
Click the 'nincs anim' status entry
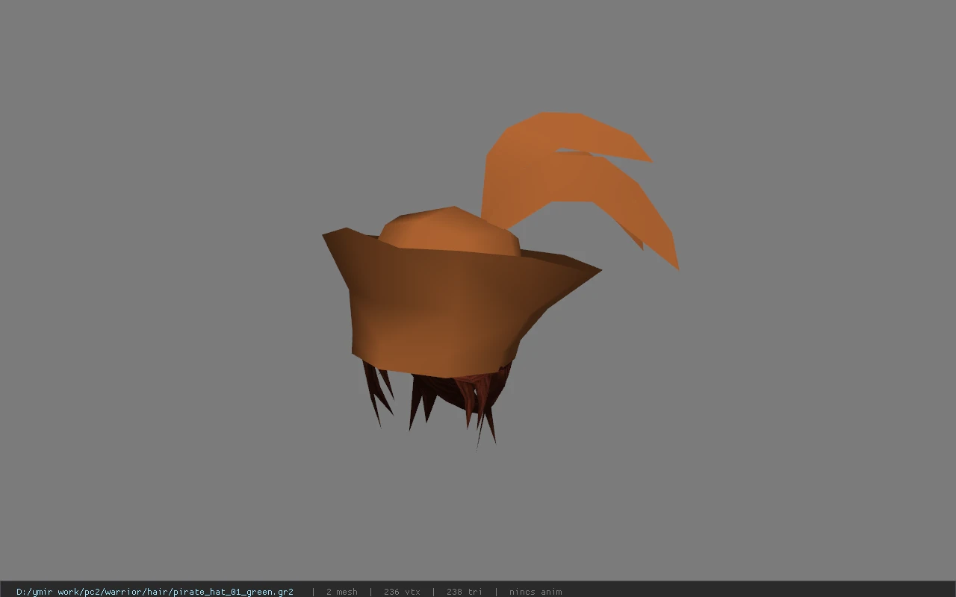pos(536,592)
